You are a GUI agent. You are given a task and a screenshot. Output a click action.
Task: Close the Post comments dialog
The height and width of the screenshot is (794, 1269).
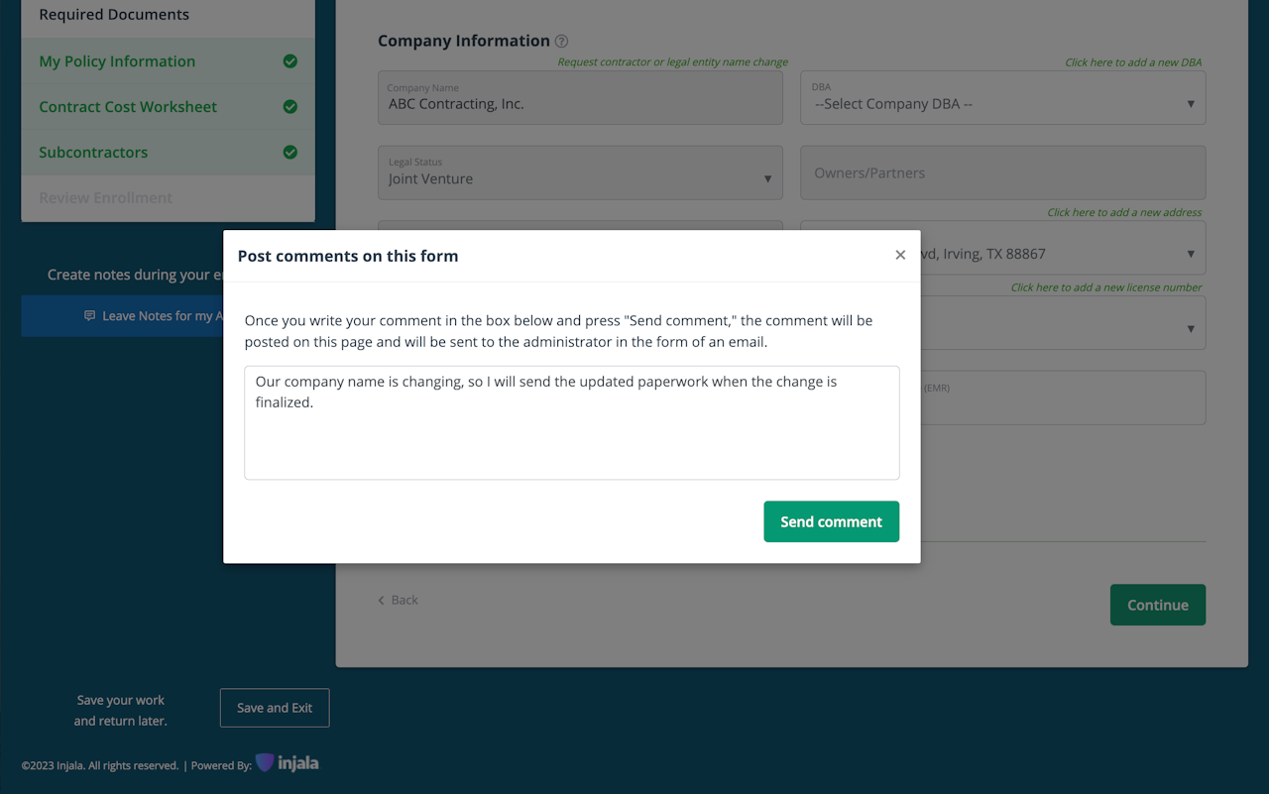(900, 255)
